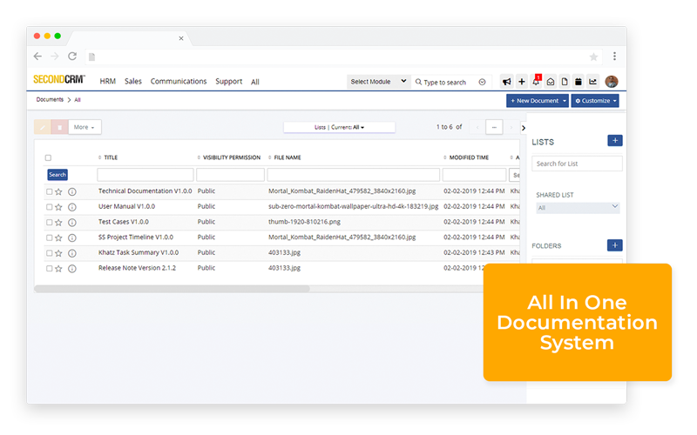Open the user profile avatar

612,82
